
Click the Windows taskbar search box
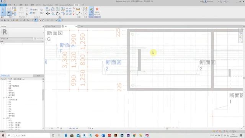tap(28, 135)
